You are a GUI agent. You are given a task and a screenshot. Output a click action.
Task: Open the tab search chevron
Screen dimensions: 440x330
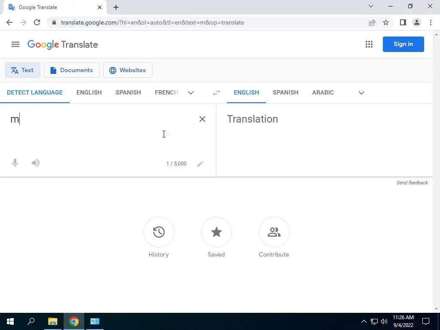point(371,6)
